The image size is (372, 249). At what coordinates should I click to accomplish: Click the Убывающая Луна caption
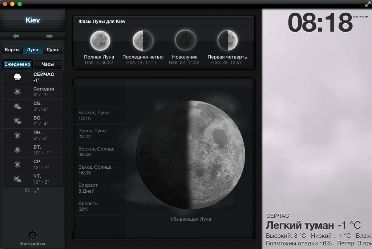point(190,219)
